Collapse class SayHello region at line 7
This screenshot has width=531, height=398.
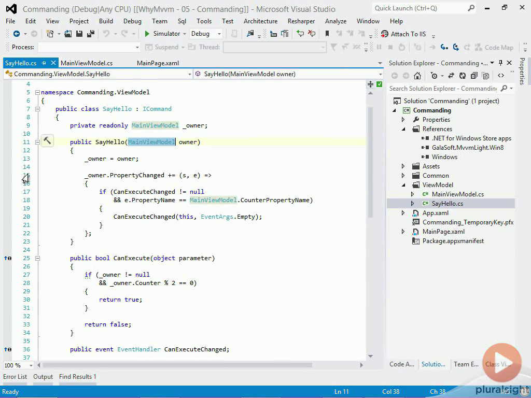click(37, 109)
